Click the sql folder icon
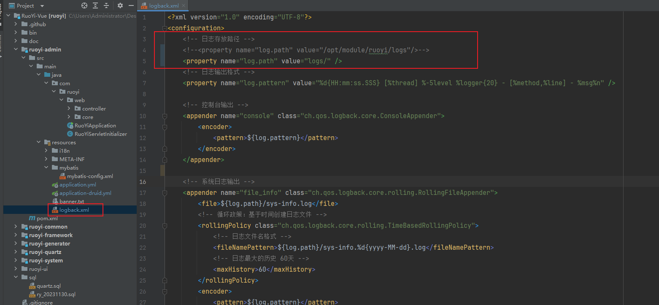 coord(24,277)
